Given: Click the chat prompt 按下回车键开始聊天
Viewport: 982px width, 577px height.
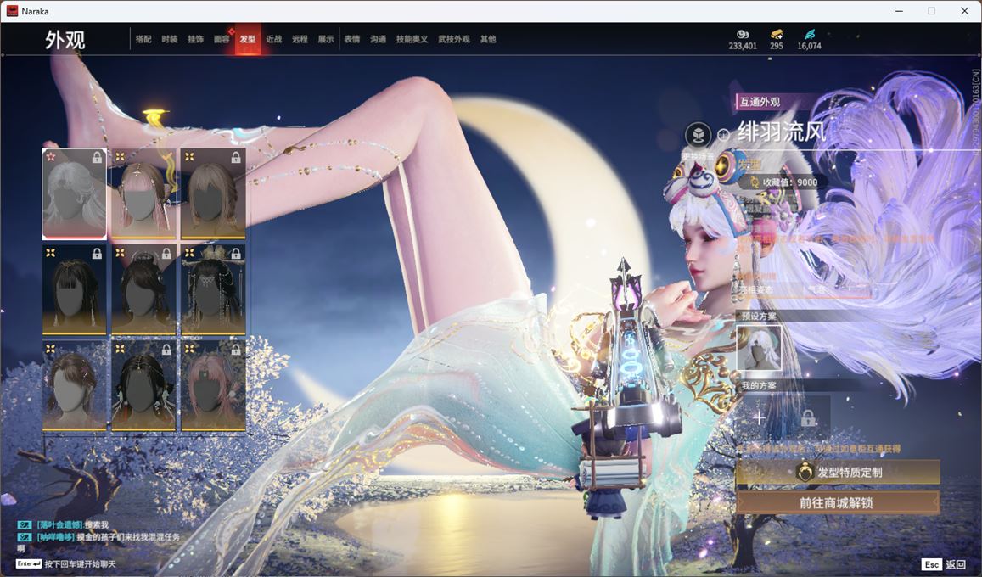Looking at the screenshot, I should click(x=80, y=564).
